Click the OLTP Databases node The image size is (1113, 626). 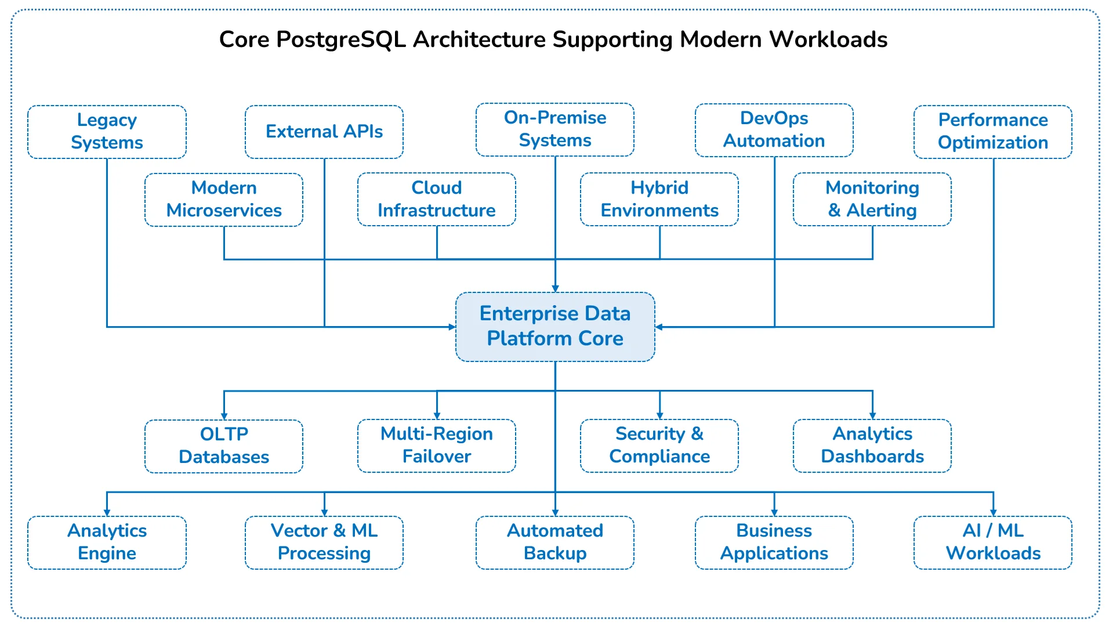tap(224, 446)
